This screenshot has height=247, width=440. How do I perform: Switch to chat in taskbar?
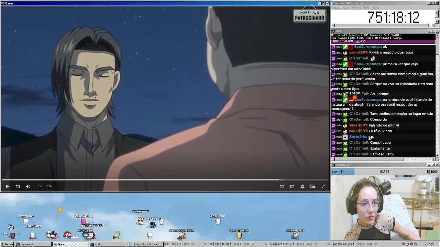pyautogui.click(x=108, y=244)
